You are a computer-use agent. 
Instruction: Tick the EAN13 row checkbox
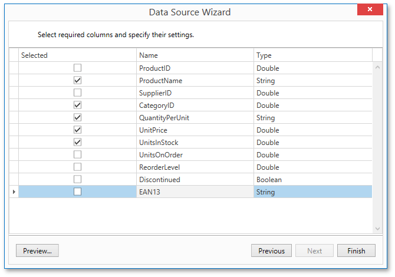(77, 192)
